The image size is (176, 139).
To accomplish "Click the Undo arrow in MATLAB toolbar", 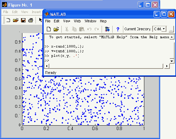I will coord(89,29).
